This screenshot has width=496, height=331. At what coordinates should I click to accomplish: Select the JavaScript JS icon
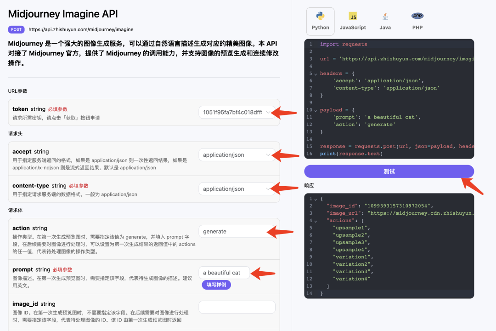353,16
